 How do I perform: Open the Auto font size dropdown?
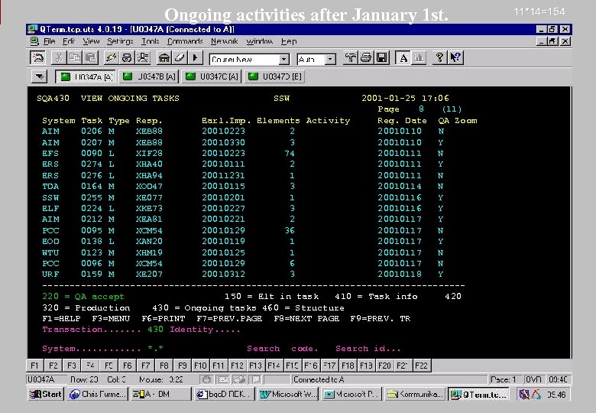(x=330, y=60)
